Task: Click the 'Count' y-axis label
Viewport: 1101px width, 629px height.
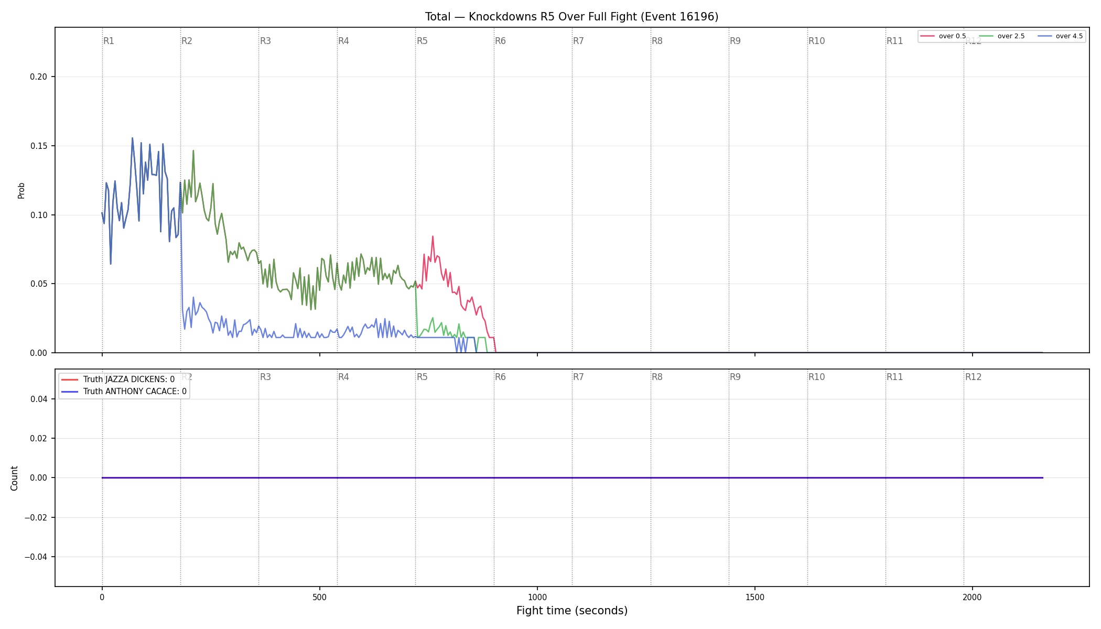Action: [x=14, y=478]
